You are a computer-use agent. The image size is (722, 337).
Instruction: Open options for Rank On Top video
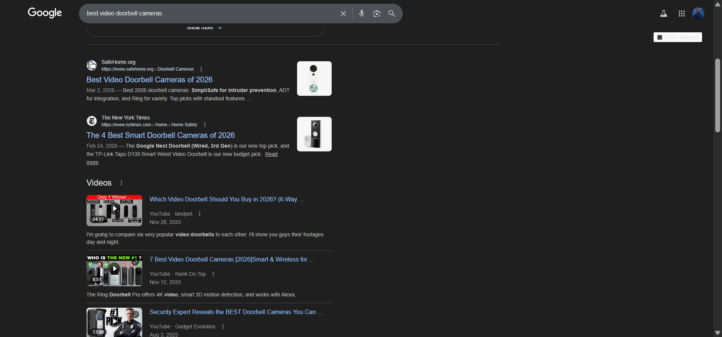[213, 274]
